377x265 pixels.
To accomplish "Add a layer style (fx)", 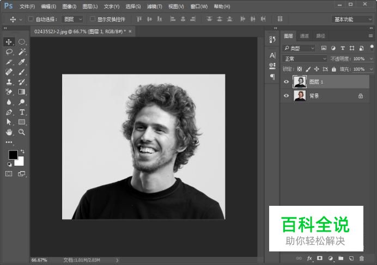I will [x=309, y=258].
